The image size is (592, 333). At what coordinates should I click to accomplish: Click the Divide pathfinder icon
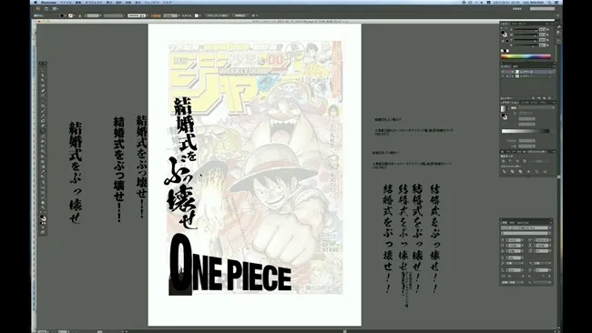[504, 172]
